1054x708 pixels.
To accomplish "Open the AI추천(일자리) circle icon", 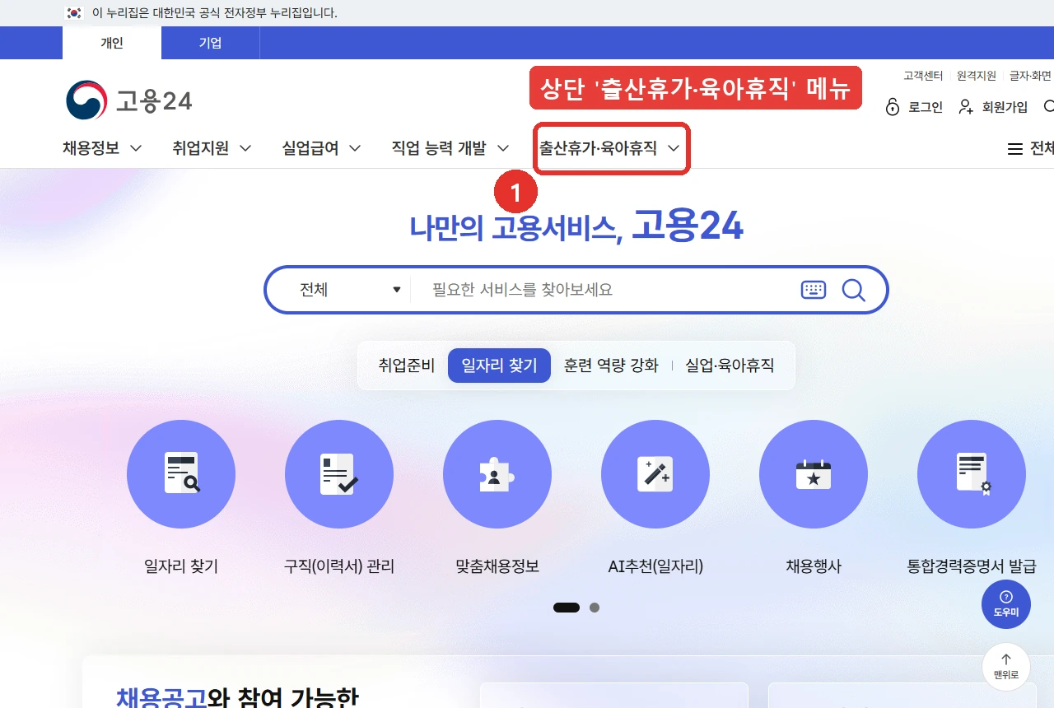I will pyautogui.click(x=655, y=474).
